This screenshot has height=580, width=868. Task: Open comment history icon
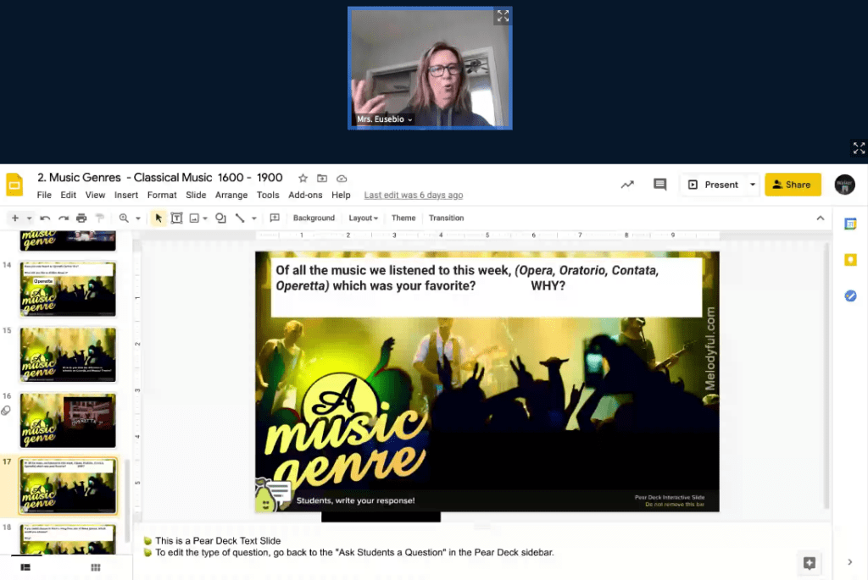659,185
